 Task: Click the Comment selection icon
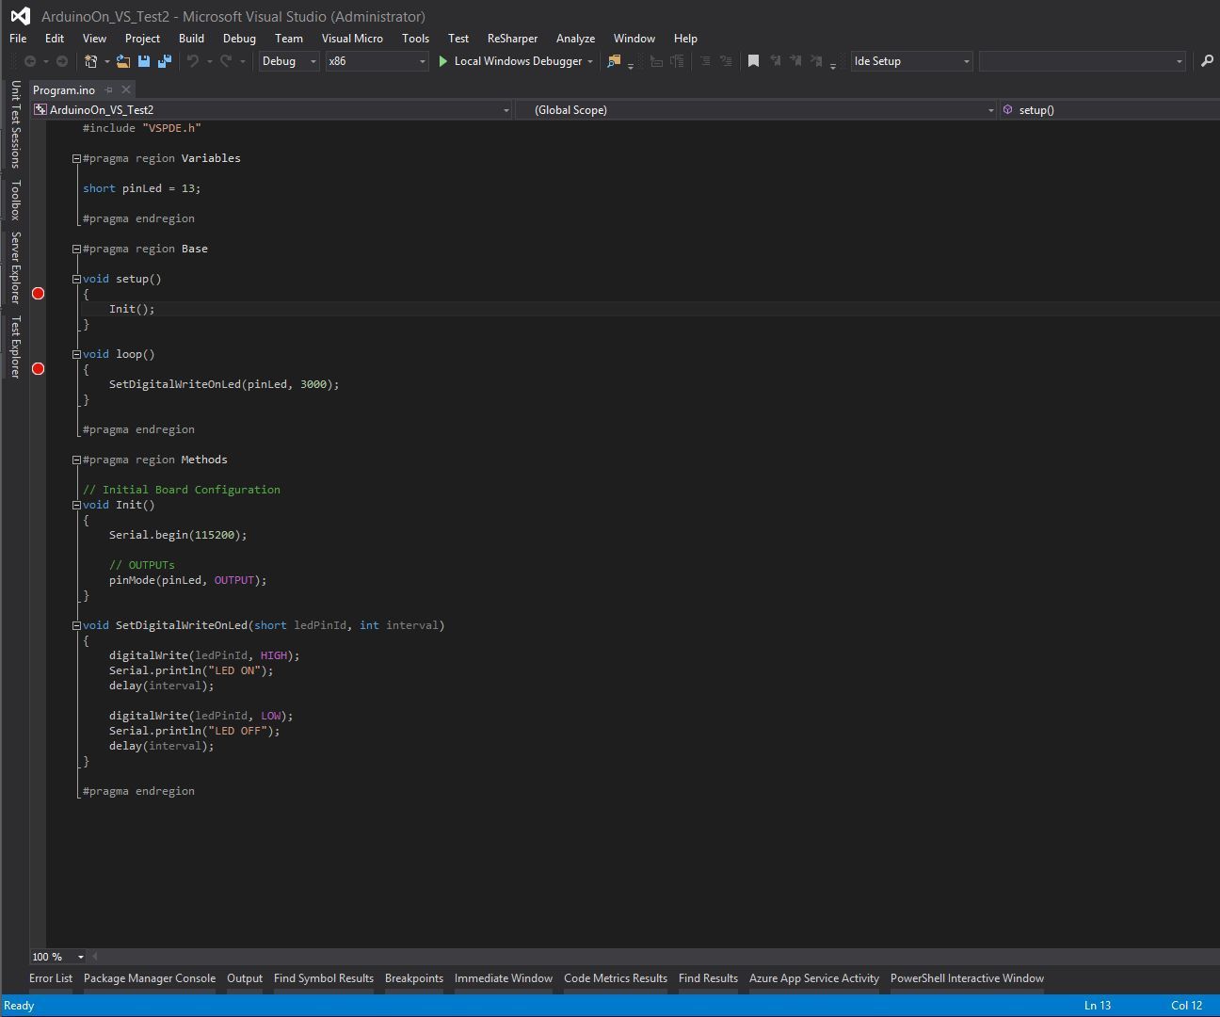click(705, 61)
